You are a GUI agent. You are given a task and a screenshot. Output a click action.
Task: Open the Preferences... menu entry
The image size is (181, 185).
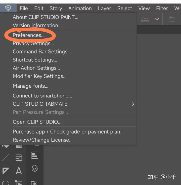(x=29, y=35)
